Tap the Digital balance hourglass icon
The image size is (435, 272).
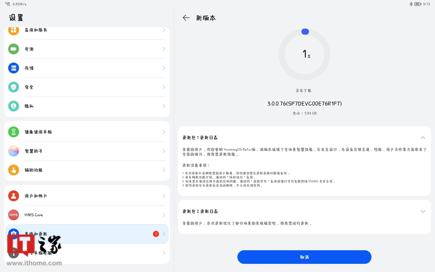14,132
